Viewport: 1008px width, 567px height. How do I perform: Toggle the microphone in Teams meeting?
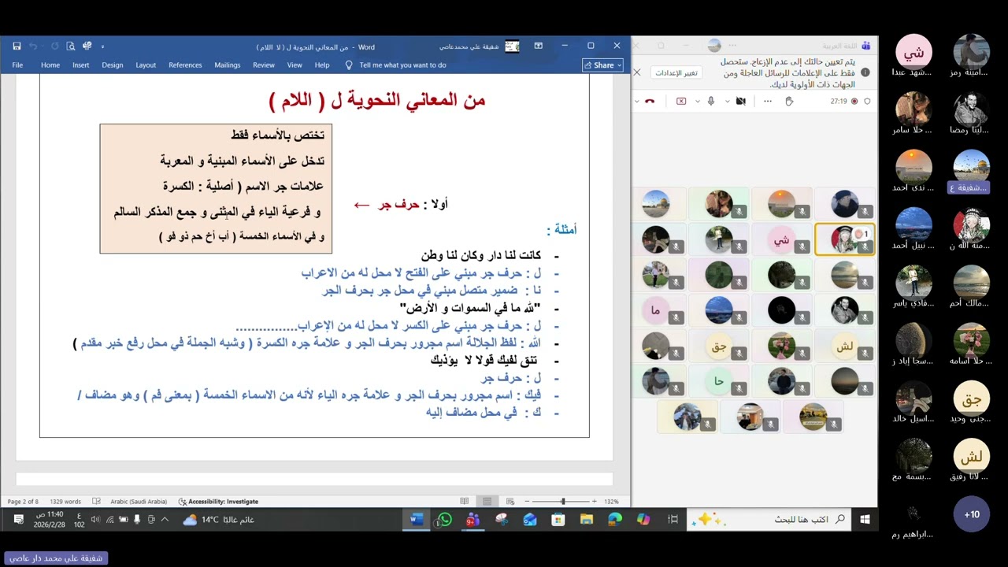711,101
